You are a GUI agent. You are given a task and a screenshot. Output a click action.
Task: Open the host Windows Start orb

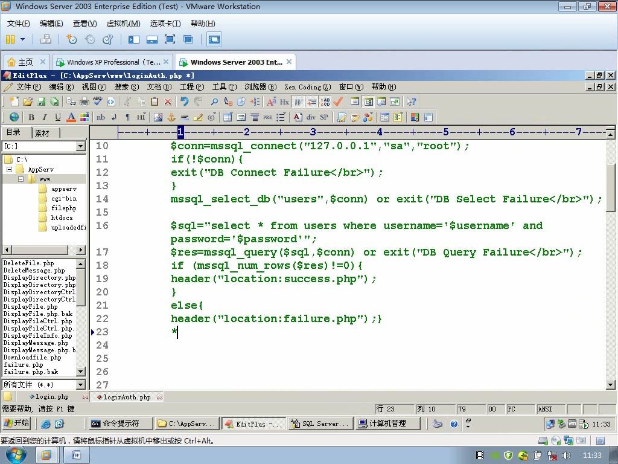coord(16,456)
